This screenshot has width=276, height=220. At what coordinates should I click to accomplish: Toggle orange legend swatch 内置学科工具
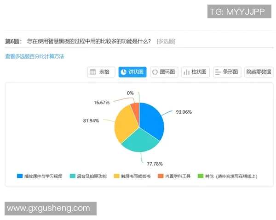point(161,176)
